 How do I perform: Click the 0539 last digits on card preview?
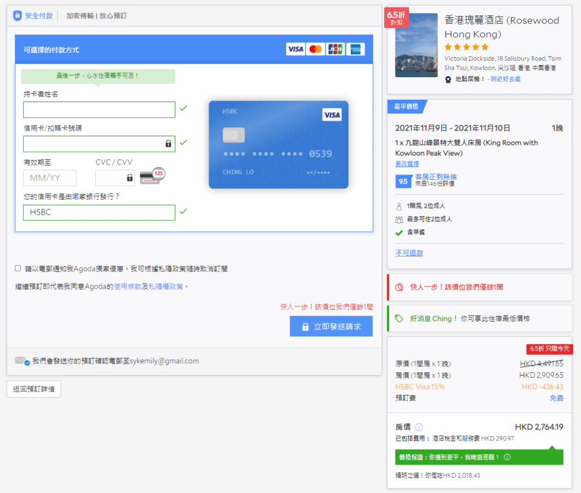click(x=321, y=154)
